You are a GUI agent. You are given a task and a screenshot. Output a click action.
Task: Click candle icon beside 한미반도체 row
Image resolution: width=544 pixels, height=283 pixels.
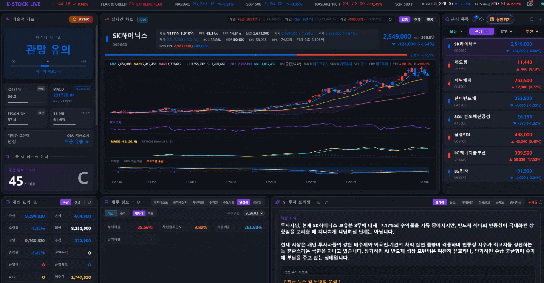pyautogui.click(x=449, y=101)
